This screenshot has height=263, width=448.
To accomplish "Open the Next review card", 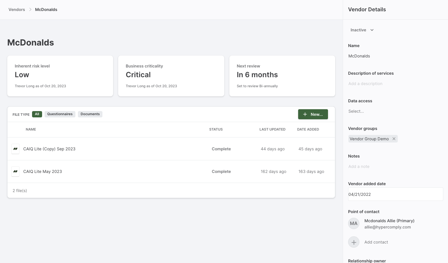I will pyautogui.click(x=282, y=76).
